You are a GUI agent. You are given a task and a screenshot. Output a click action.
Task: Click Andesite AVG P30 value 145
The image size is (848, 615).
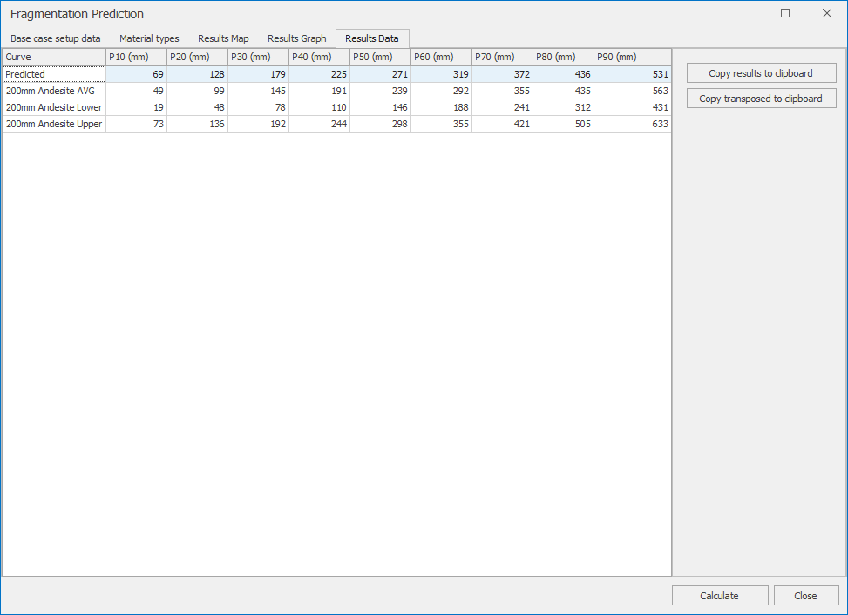tap(259, 91)
